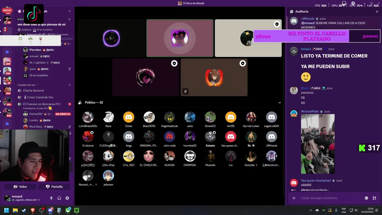Select the purple ring speaker tile
Image resolution: width=382 pixels, height=215 pixels.
111,38
